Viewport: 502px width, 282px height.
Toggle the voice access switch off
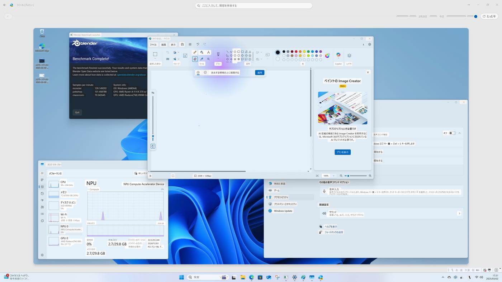[x=453, y=133]
